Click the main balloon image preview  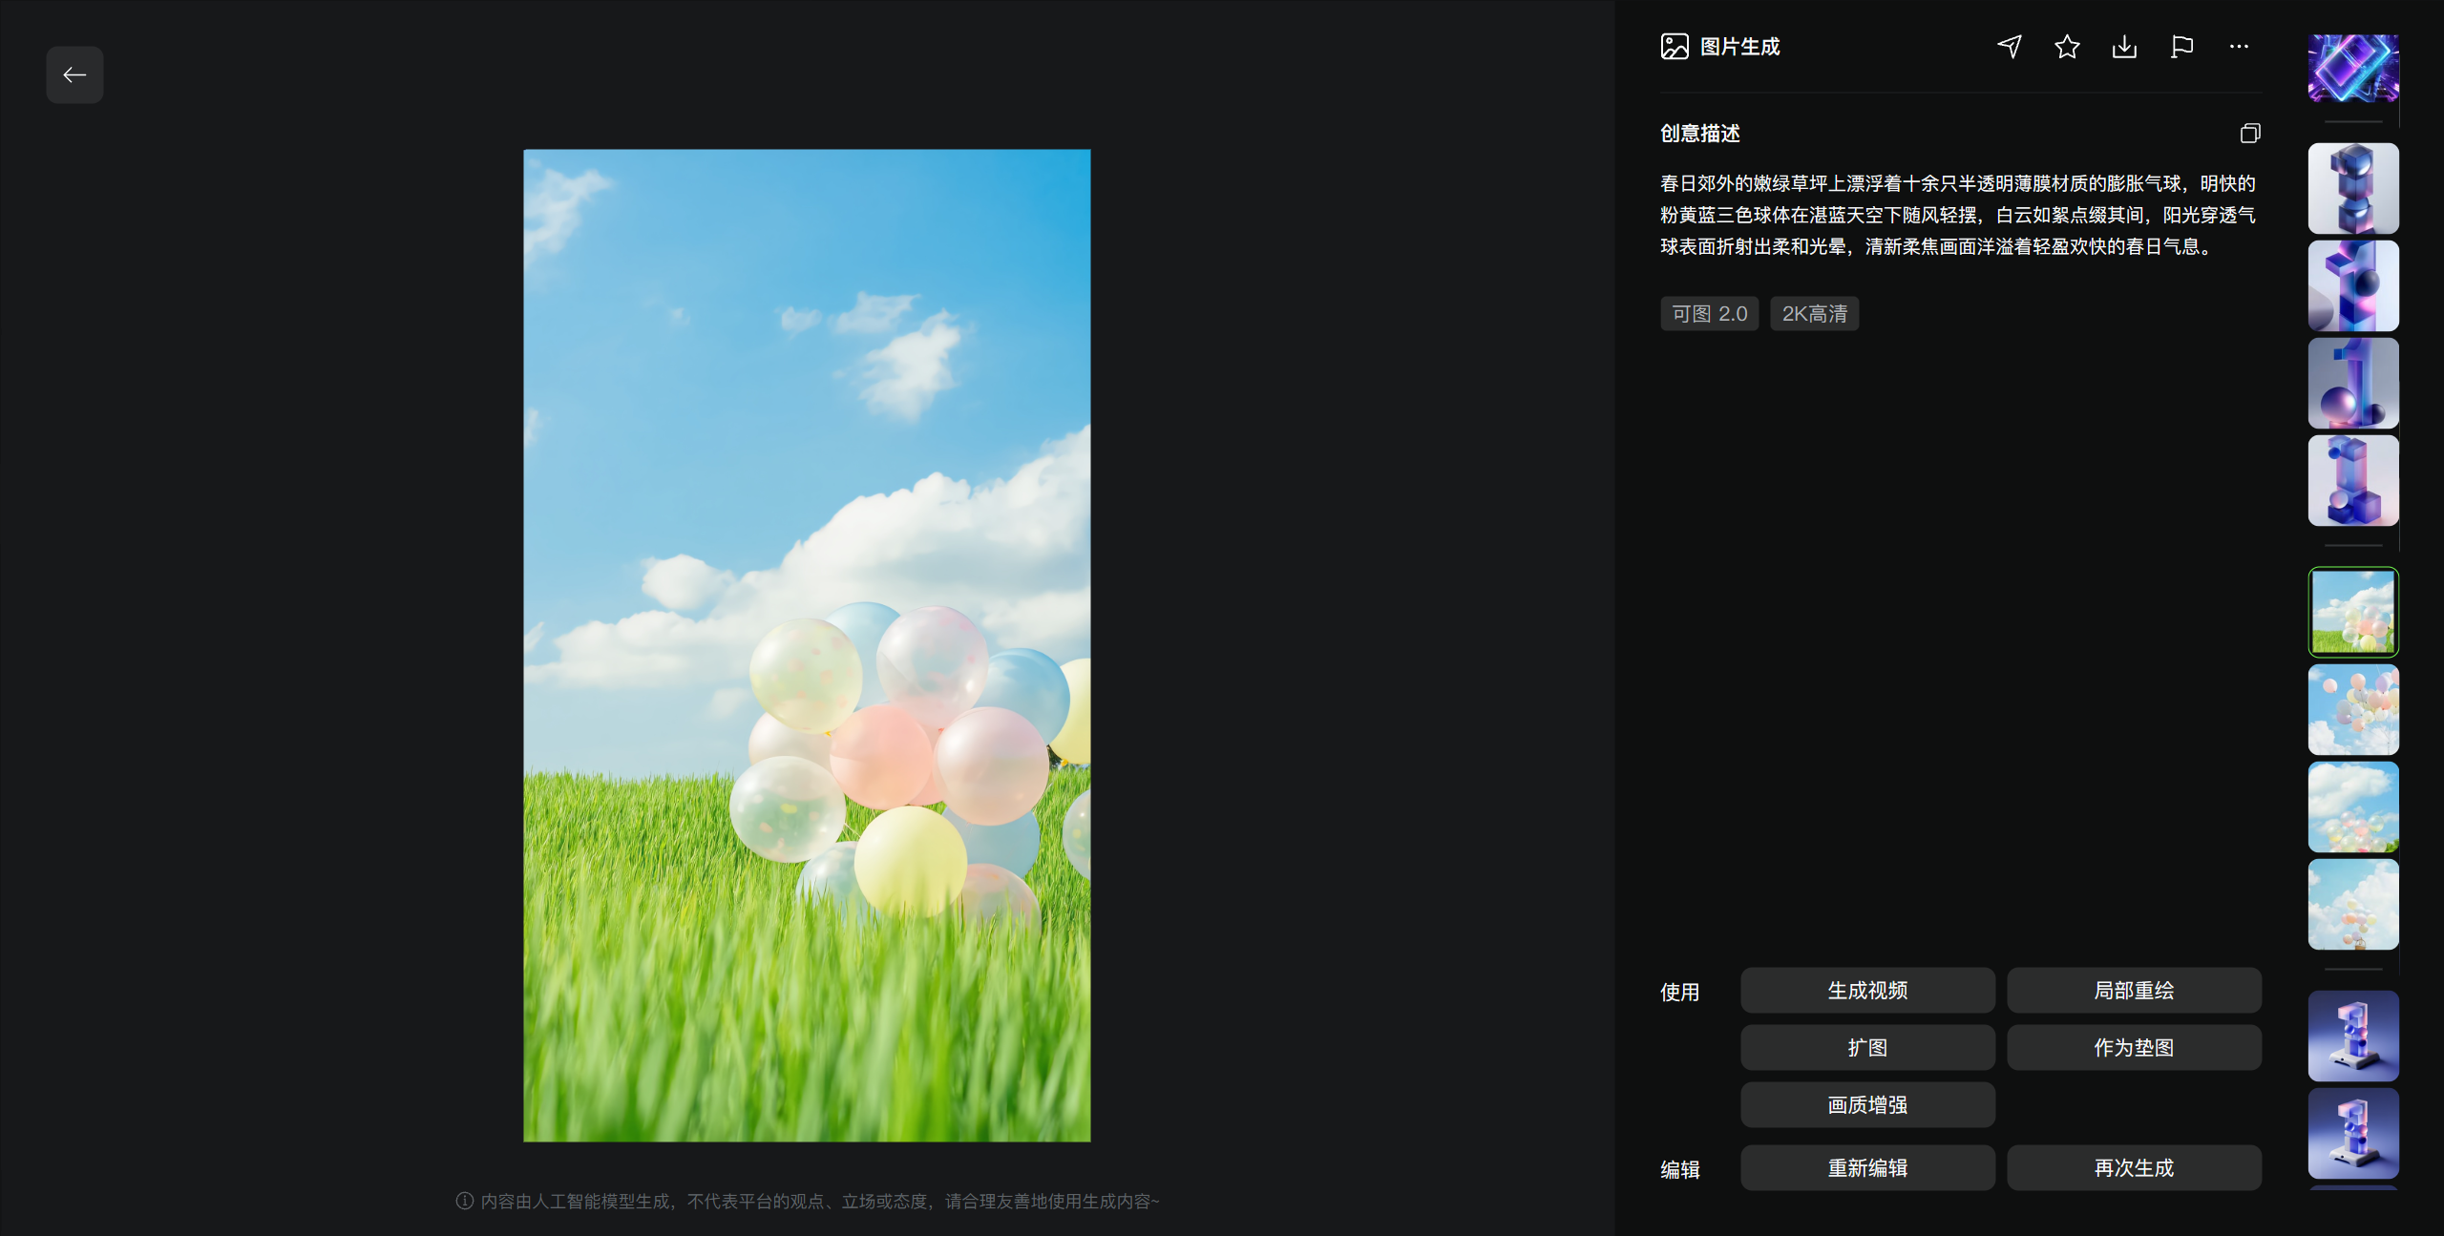tap(807, 645)
